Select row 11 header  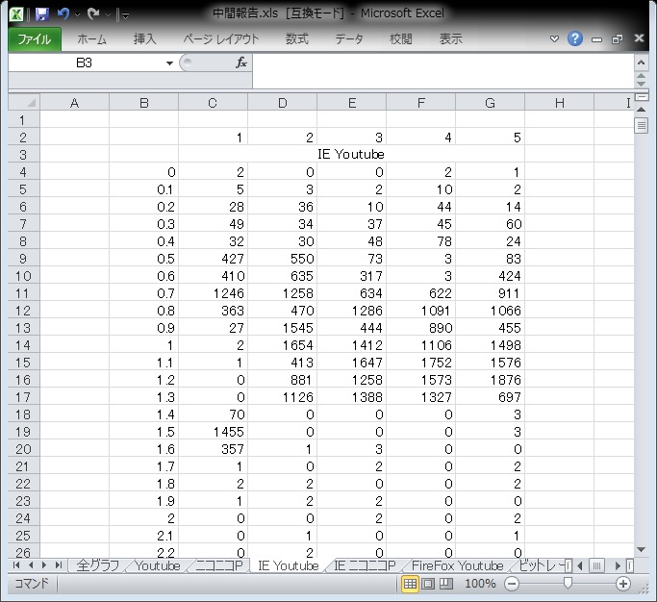tap(23, 293)
